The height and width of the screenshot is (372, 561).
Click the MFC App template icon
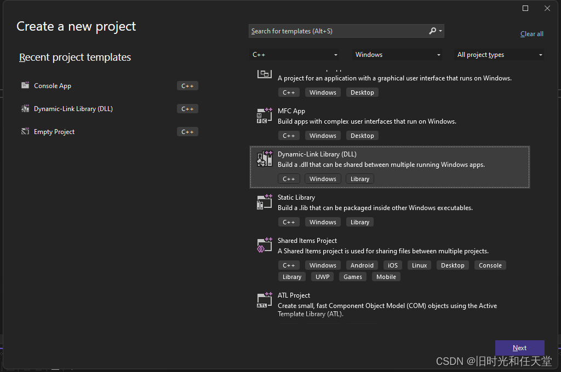(265, 116)
